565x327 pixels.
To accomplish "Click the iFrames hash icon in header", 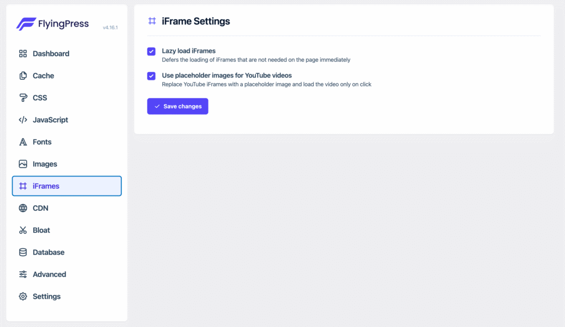I will click(152, 21).
